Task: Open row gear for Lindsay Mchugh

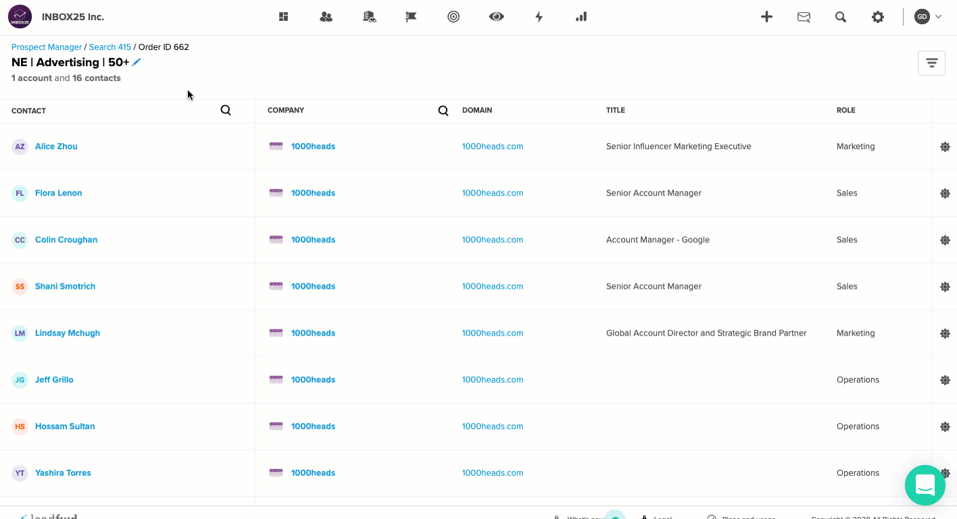Action: pos(945,333)
